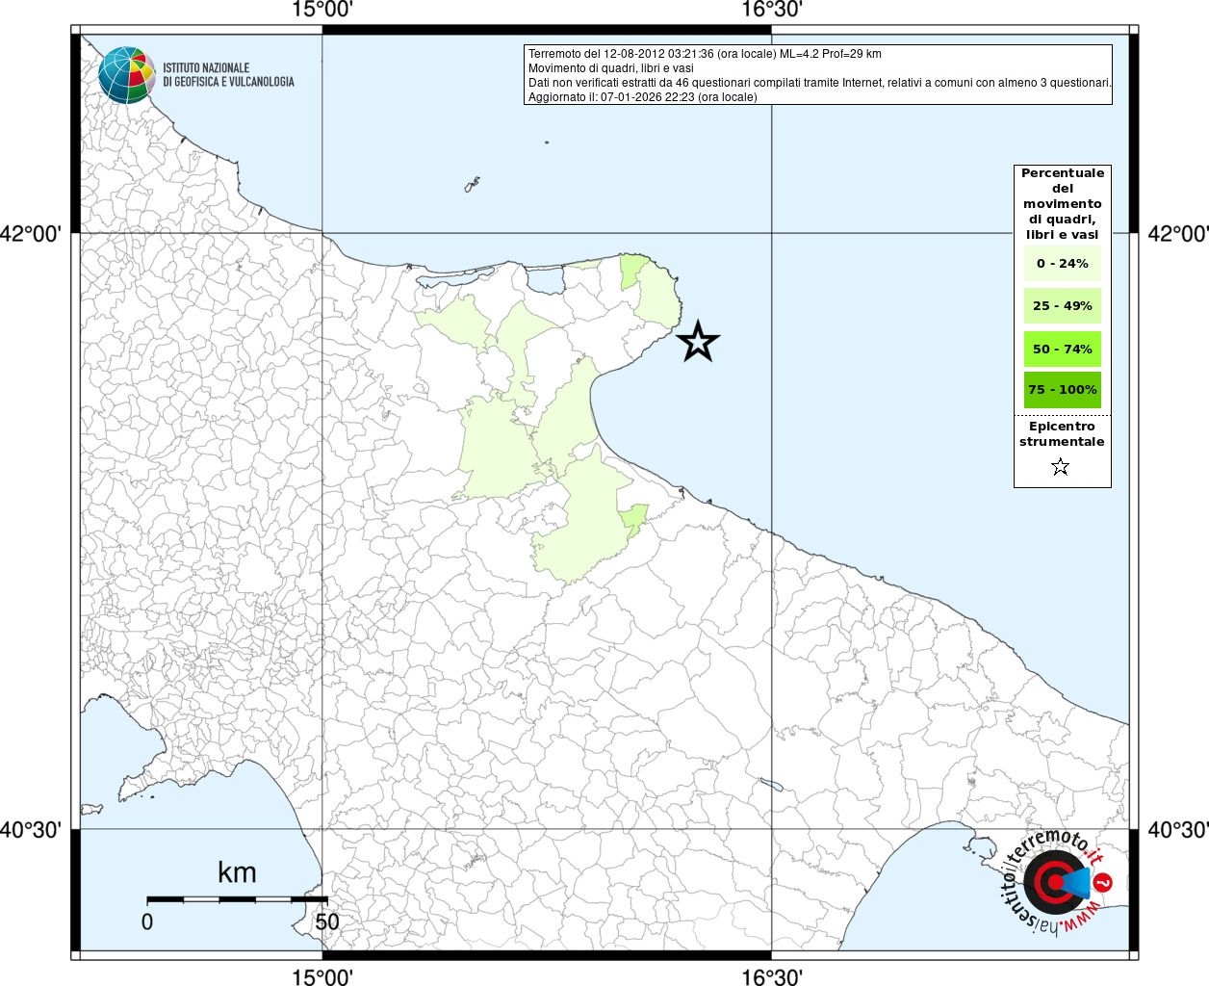This screenshot has width=1209, height=986.
Task: Click the left 40°30' latitude label
Action: [x=31, y=829]
